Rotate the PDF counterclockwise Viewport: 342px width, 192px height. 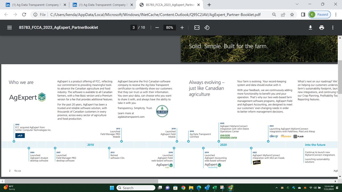click(207, 28)
